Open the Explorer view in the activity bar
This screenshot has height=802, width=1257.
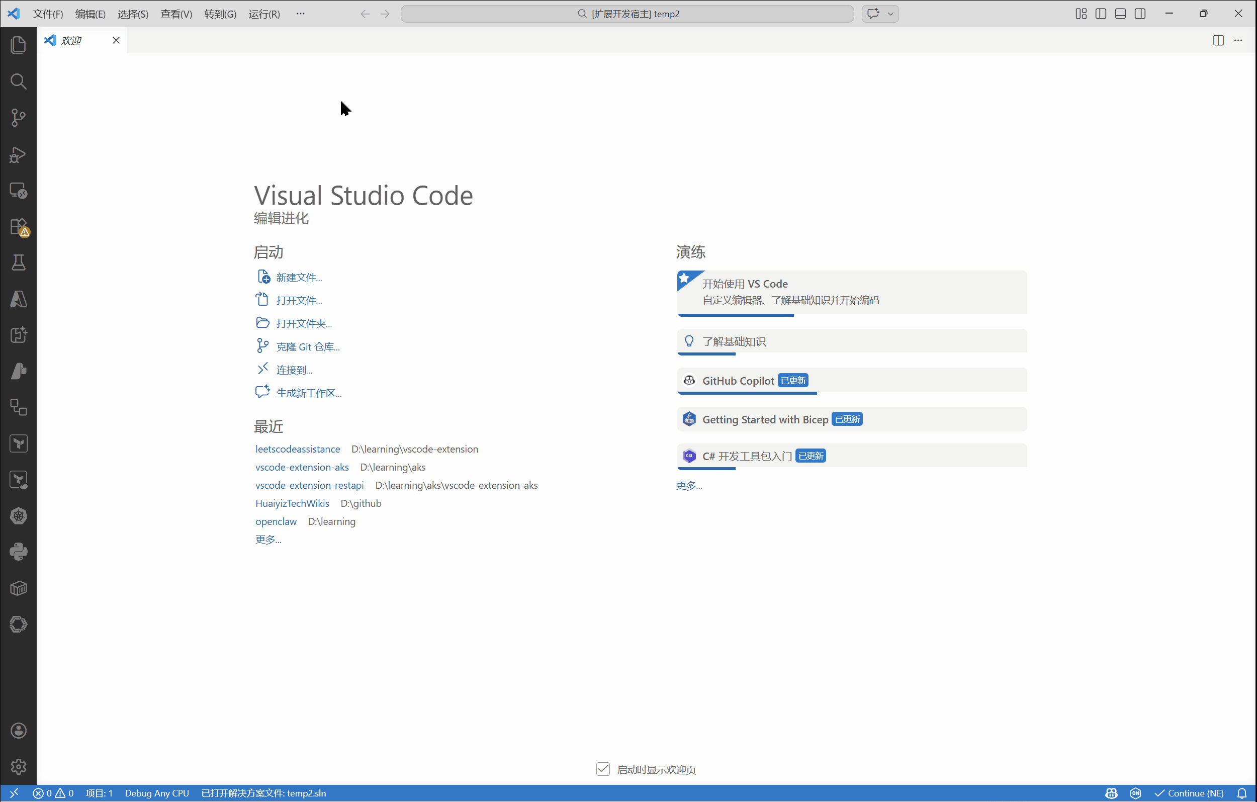pyautogui.click(x=18, y=45)
